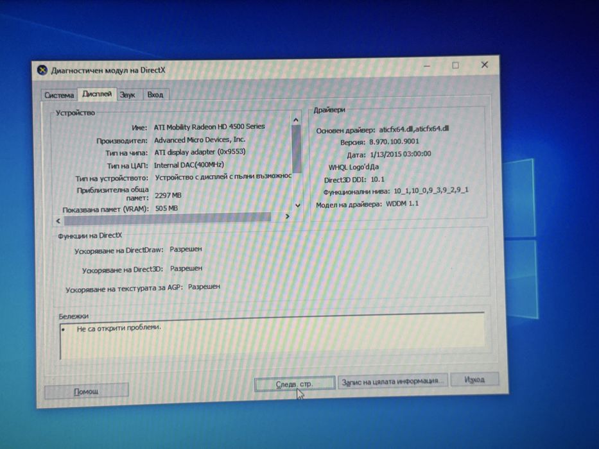Image resolution: width=599 pixels, height=449 pixels.
Task: Click the device list scroll-up arrow
Action: click(296, 120)
